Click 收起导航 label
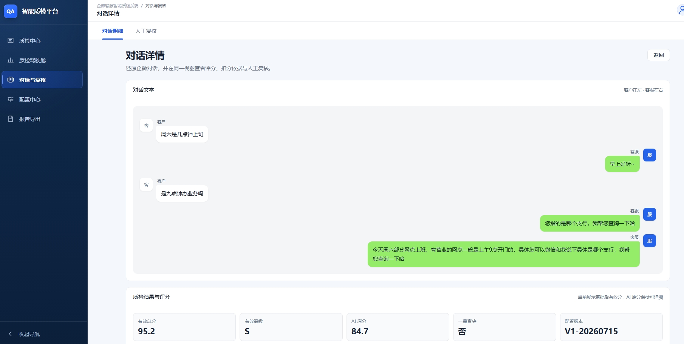The image size is (684, 344). pyautogui.click(x=29, y=334)
